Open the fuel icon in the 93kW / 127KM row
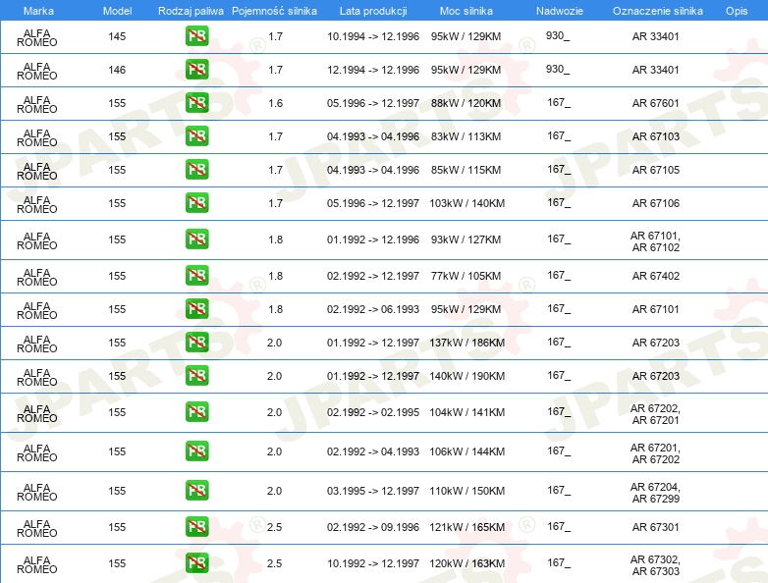The image size is (768, 583). point(196,238)
